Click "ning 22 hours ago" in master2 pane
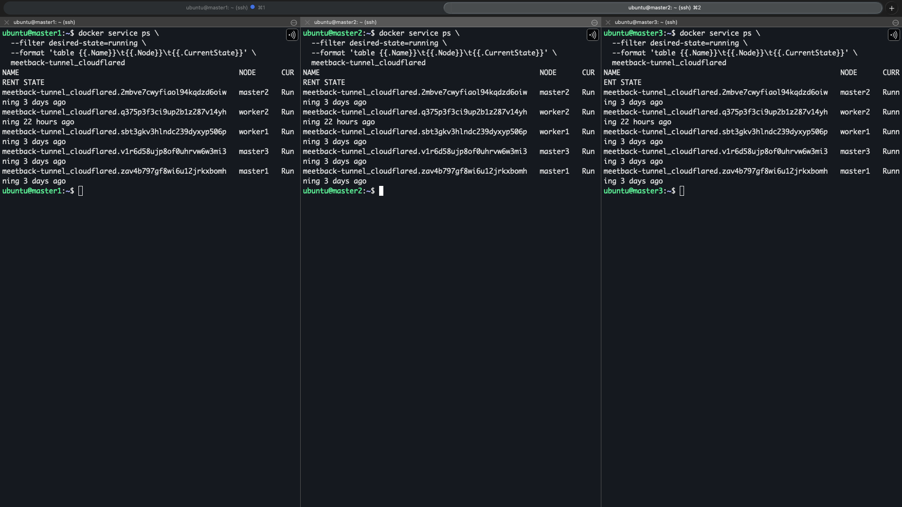 [x=339, y=122]
